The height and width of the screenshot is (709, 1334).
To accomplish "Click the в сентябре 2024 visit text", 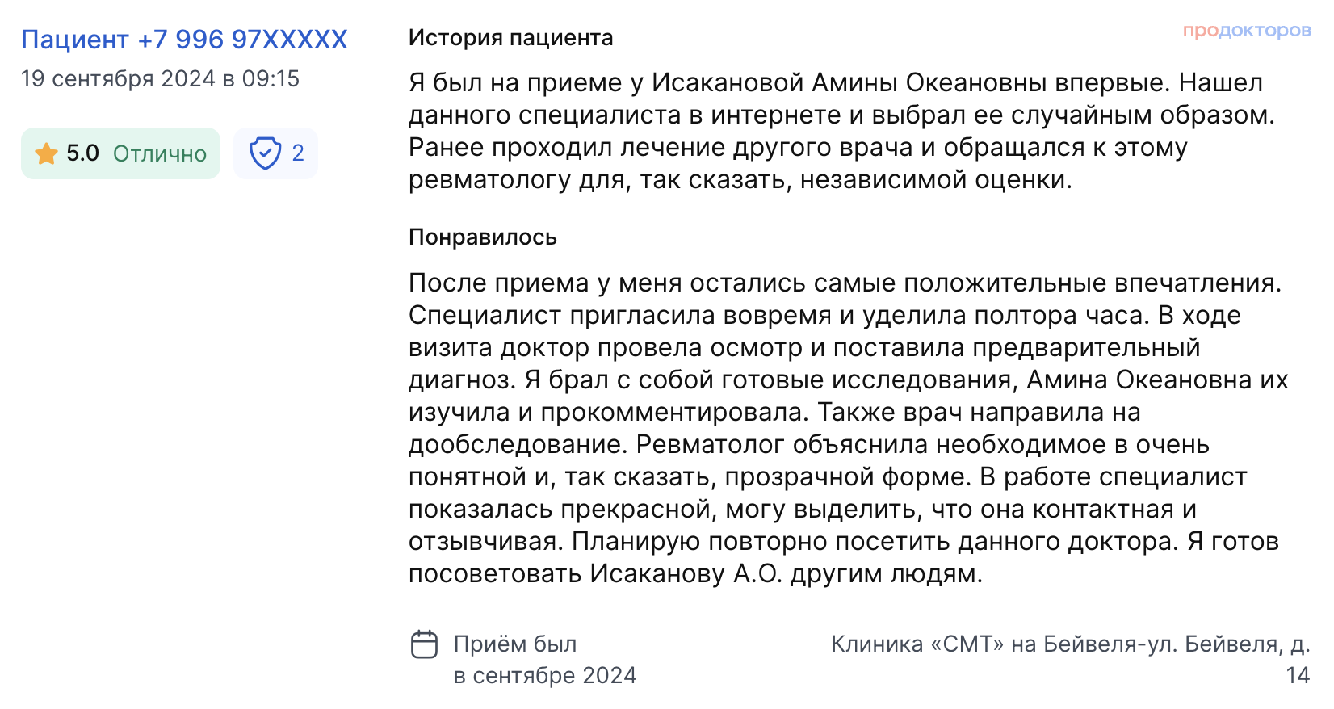I will point(545,676).
